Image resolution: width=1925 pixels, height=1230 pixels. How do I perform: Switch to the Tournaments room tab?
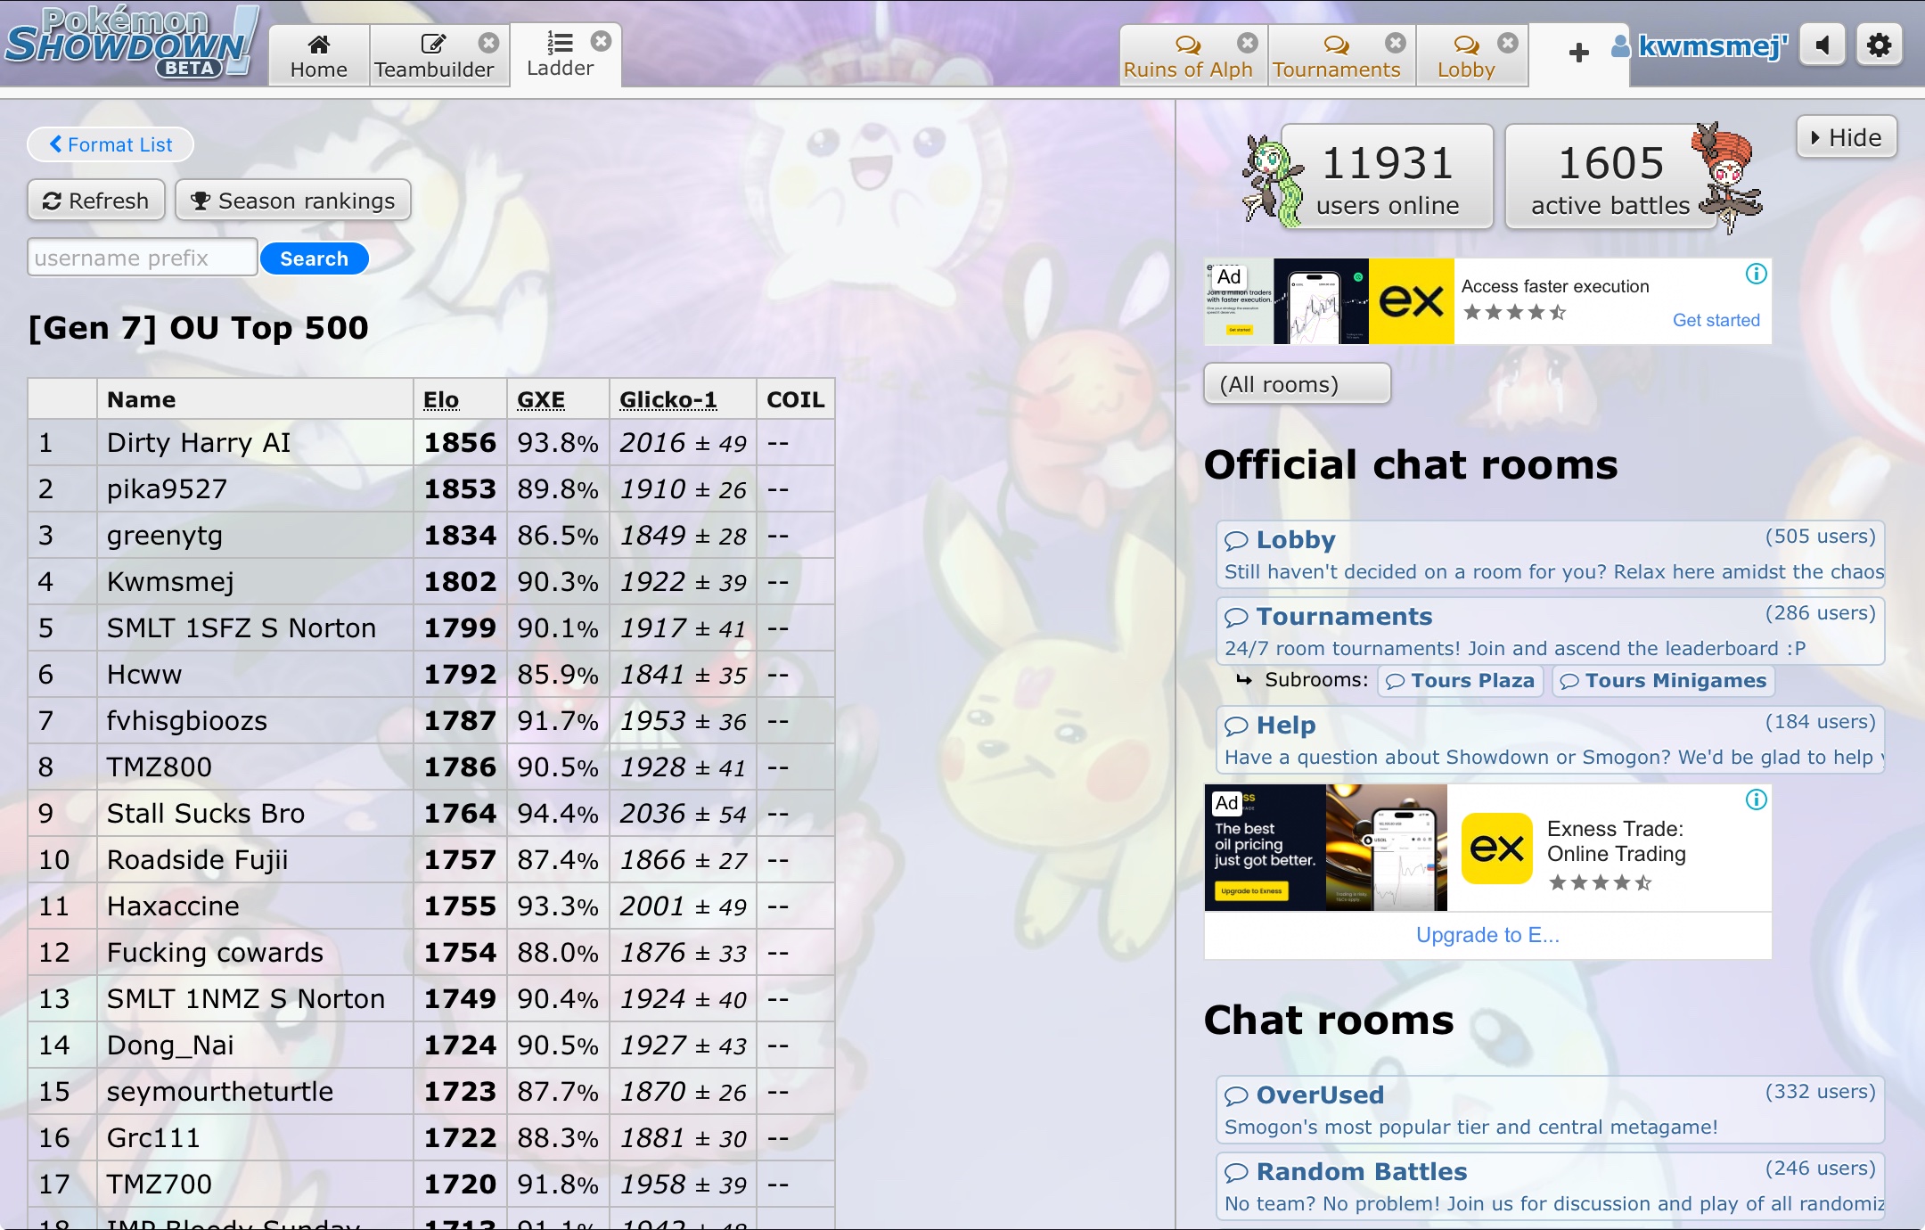(x=1336, y=56)
